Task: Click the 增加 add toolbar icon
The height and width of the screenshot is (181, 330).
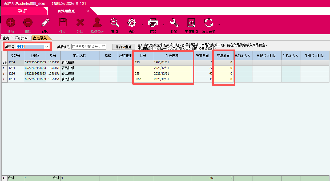Action: click(x=11, y=23)
